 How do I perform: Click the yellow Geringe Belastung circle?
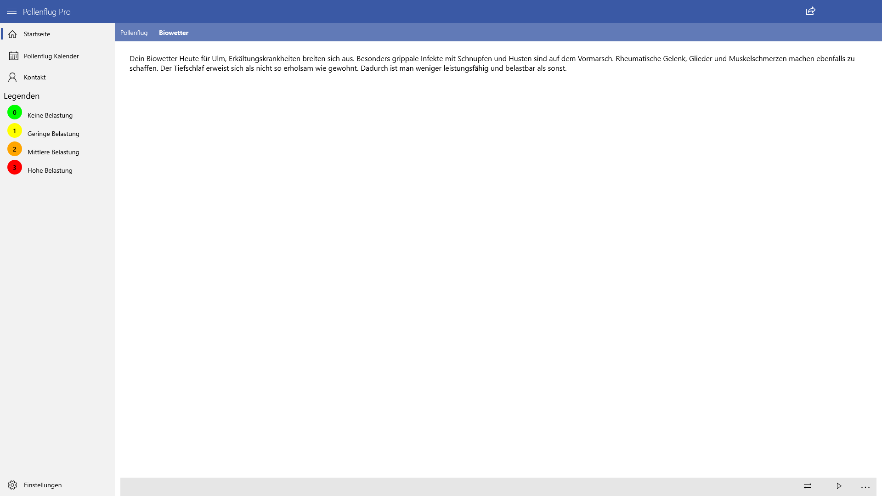[15, 131]
